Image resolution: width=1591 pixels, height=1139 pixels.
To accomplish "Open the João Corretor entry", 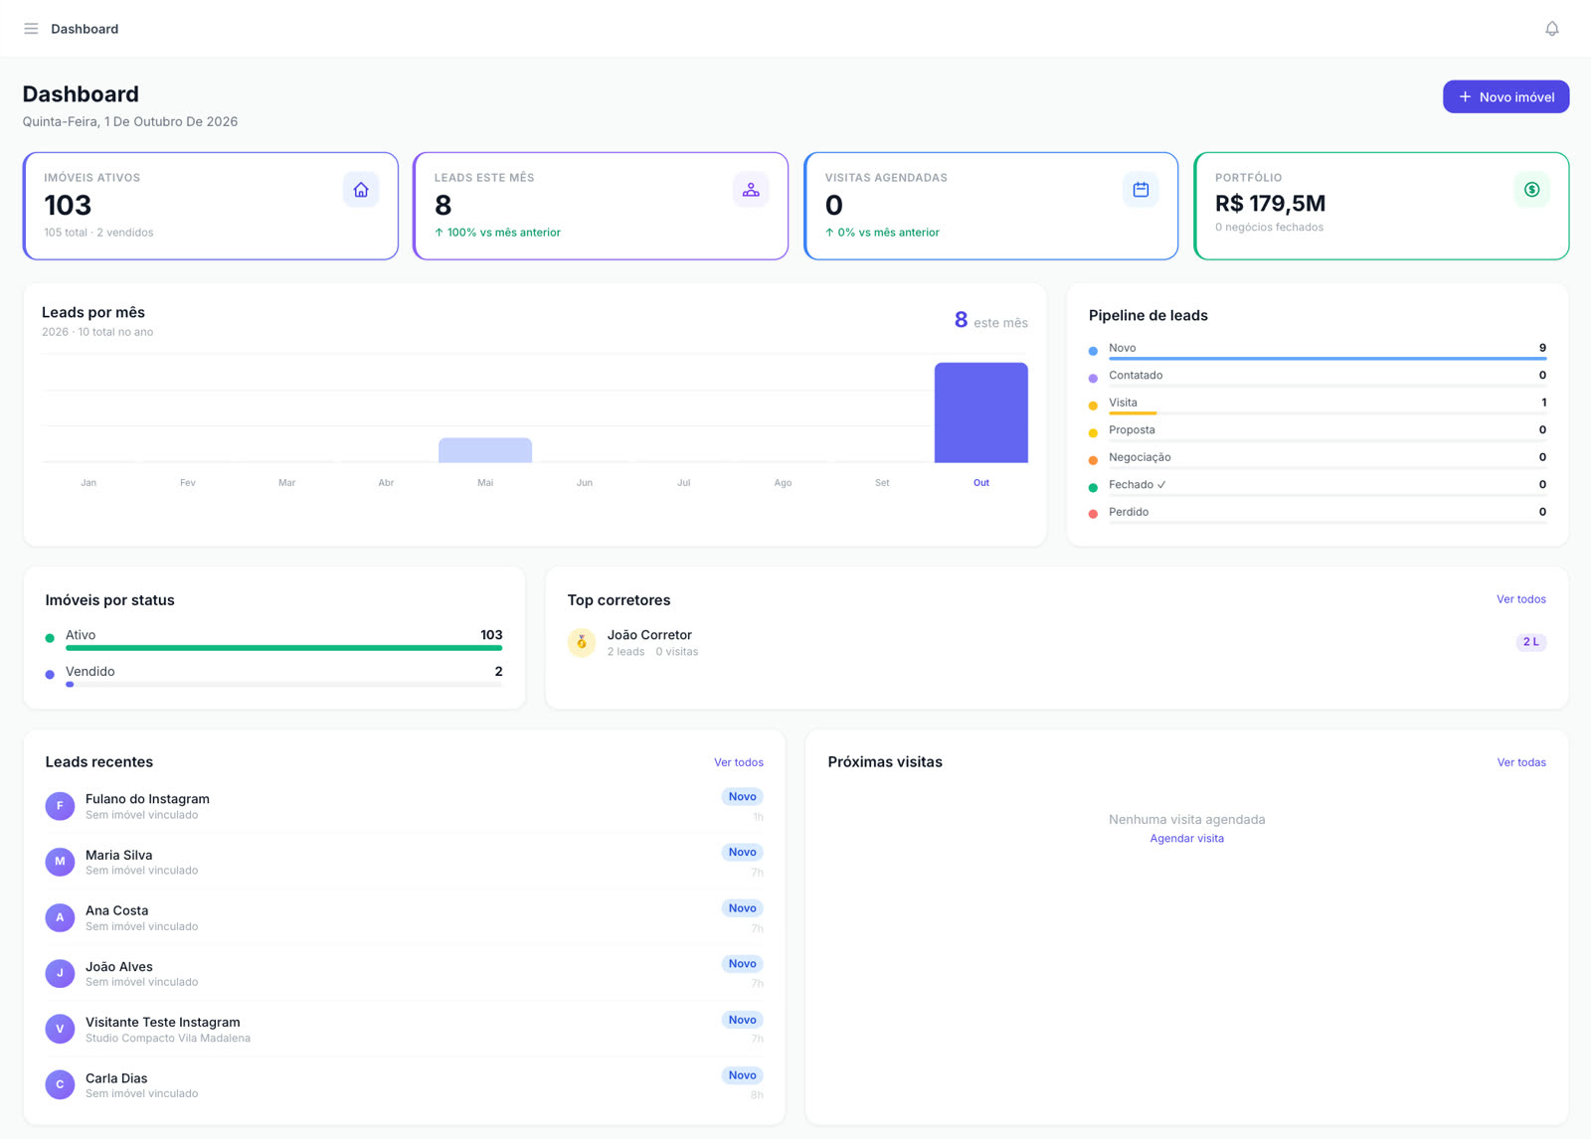I will [x=1057, y=642].
